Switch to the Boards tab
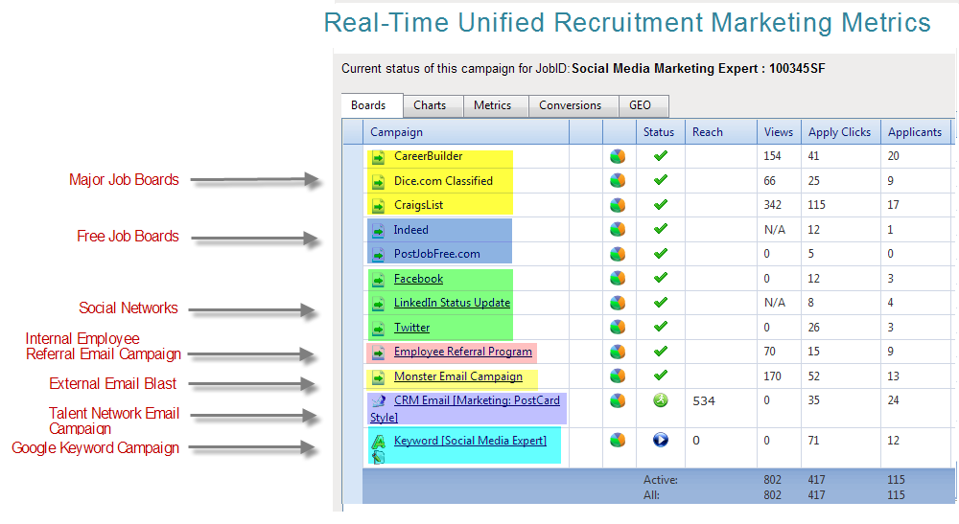Screen dimensions: 959x524 [x=372, y=105]
